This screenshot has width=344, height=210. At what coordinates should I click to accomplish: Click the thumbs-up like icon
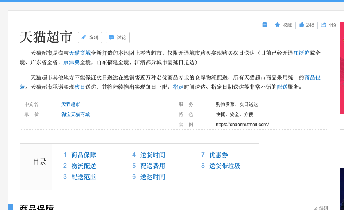301,25
